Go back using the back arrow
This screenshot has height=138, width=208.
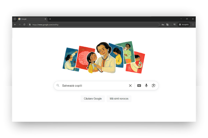click(x=15, y=25)
